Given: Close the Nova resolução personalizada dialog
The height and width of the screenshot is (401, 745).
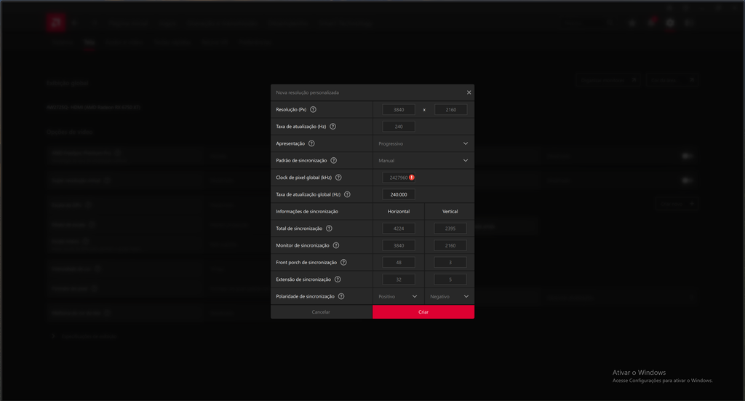Looking at the screenshot, I should coord(469,92).
